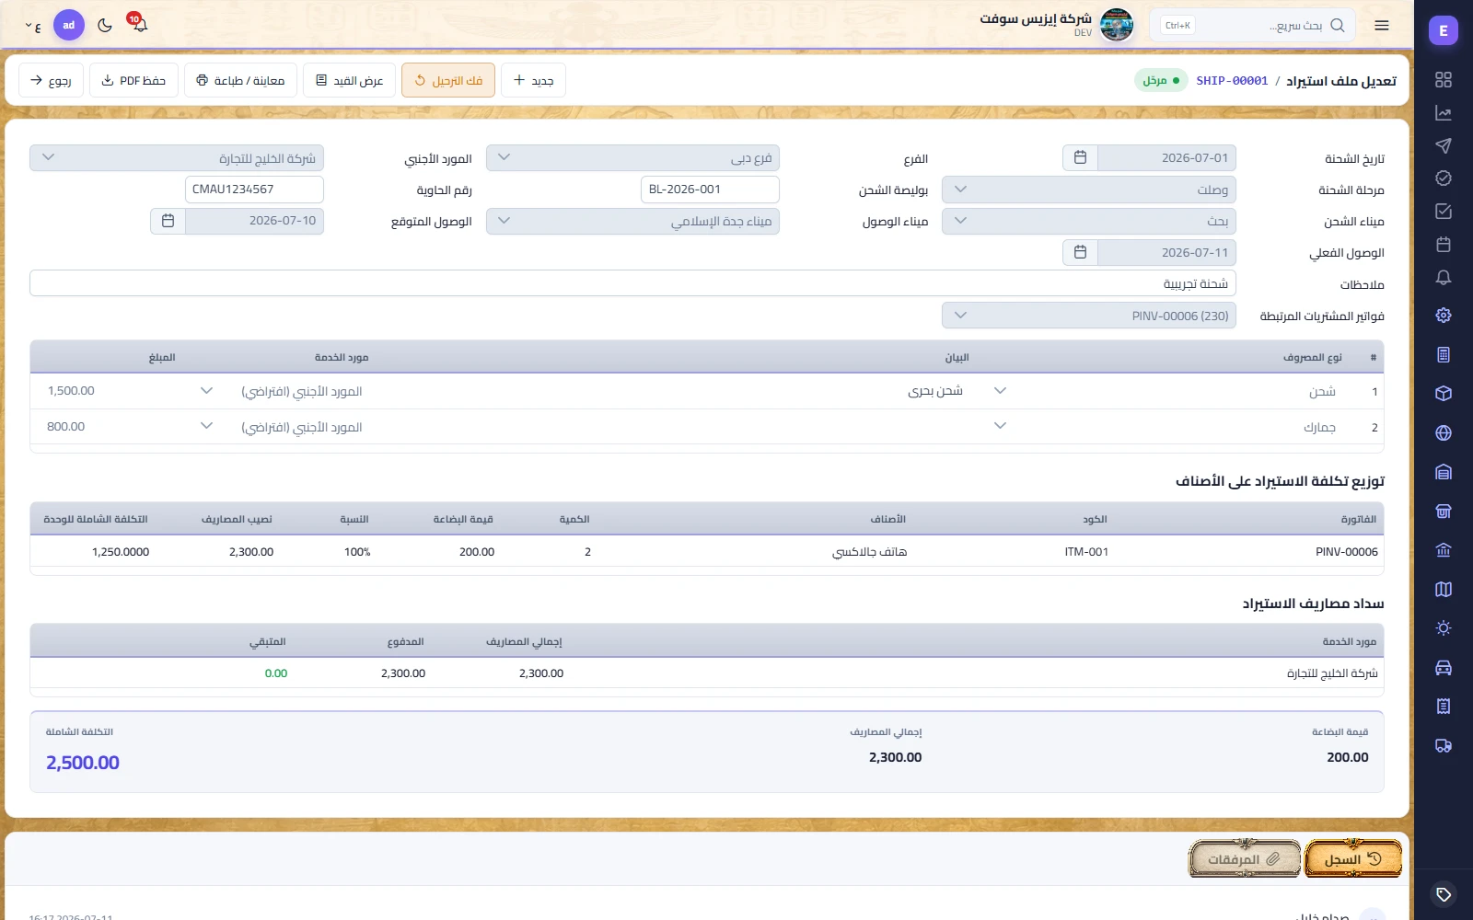1473x920 pixels.
Task: Open the checkbox tasks icon in sidebar
Action: [1444, 211]
